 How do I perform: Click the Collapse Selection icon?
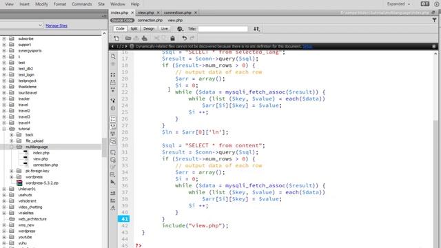[x=113, y=83]
